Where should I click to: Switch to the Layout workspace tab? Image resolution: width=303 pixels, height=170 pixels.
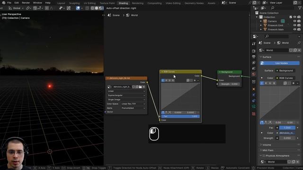[61, 3]
